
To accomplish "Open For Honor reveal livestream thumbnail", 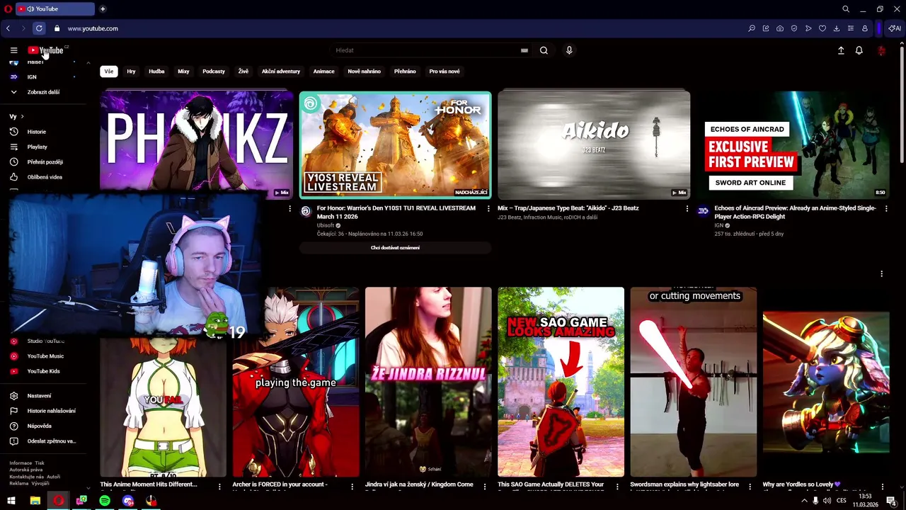I will click(395, 144).
